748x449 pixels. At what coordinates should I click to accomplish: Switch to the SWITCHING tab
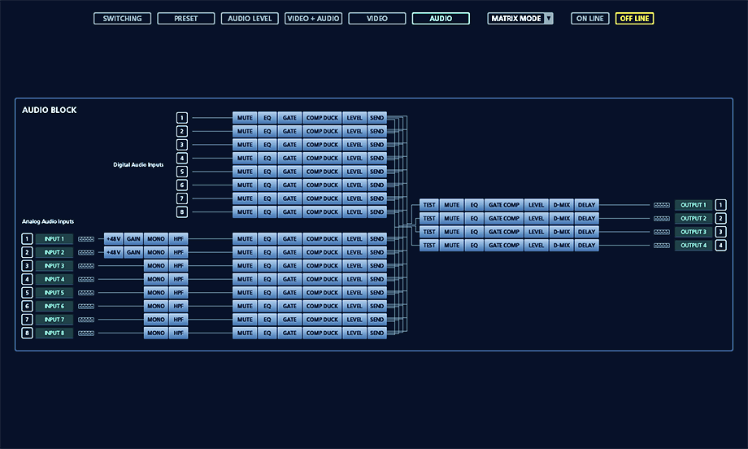pyautogui.click(x=122, y=19)
